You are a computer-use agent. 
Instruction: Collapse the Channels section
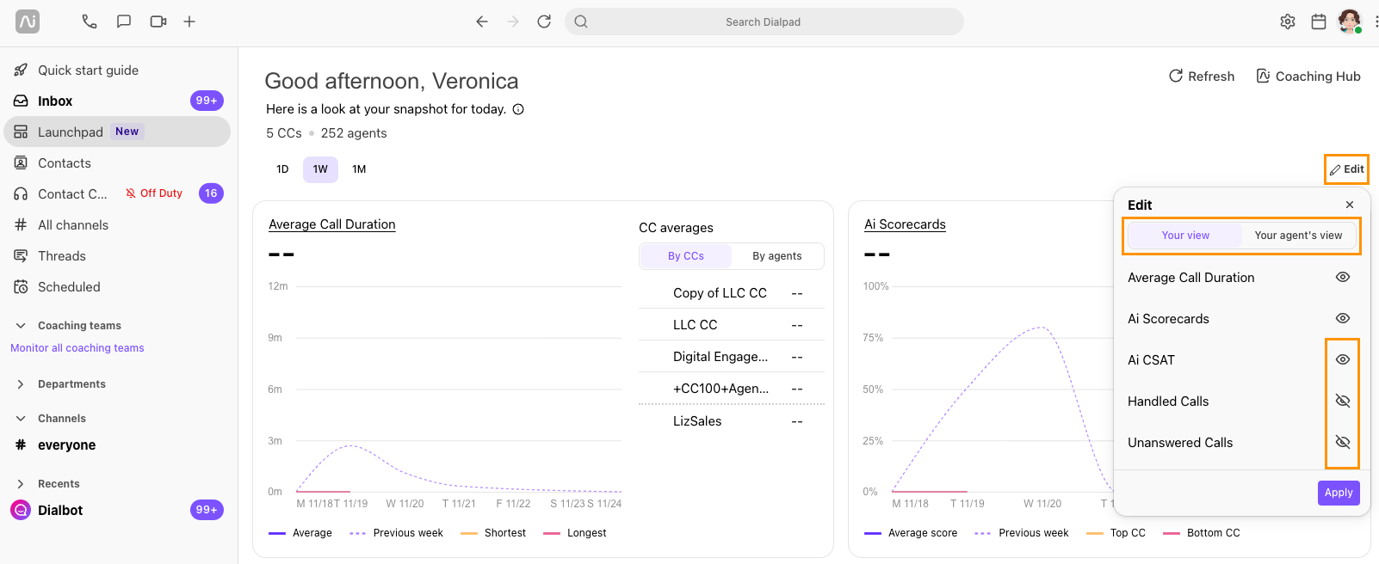[21, 419]
